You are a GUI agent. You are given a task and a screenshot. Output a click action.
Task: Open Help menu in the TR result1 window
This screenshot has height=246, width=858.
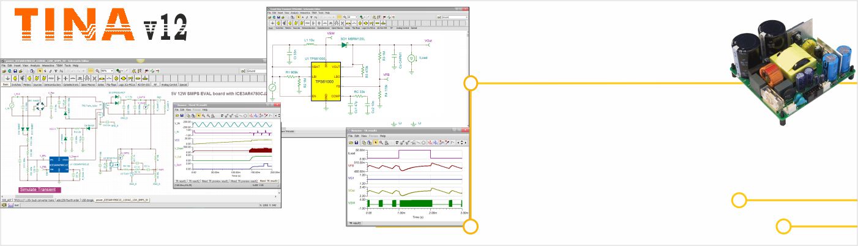click(x=382, y=136)
